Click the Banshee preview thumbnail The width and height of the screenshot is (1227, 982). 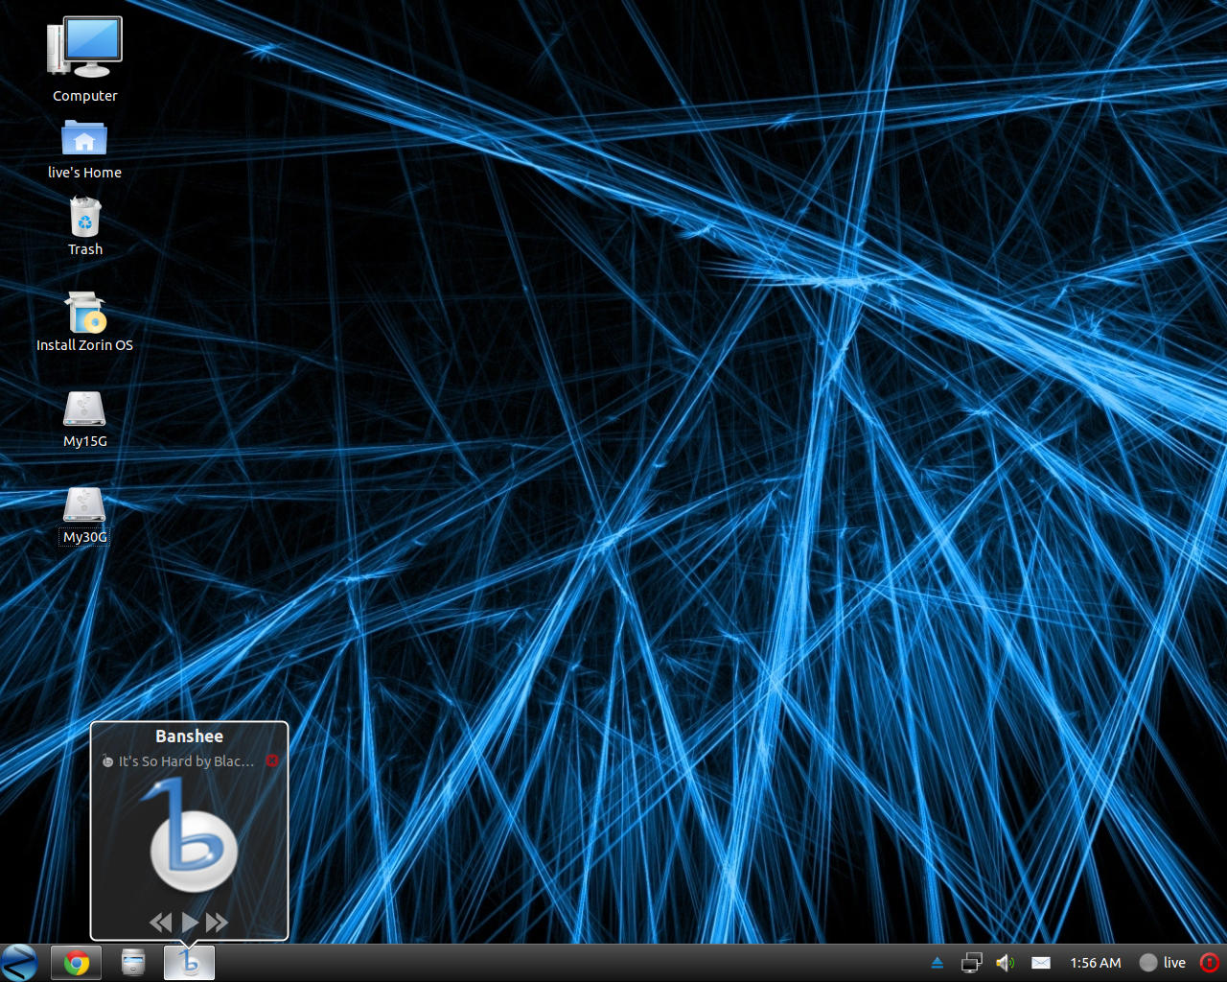(190, 836)
